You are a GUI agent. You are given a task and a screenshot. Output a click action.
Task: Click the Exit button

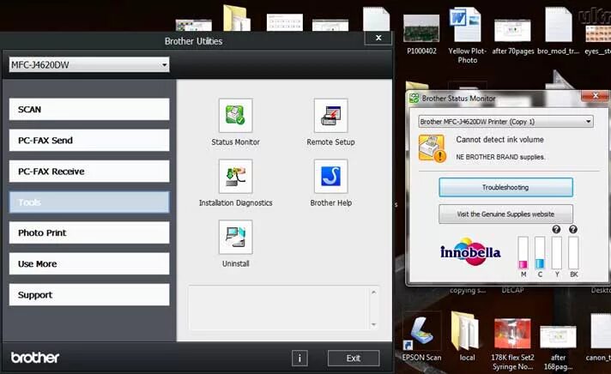[354, 358]
